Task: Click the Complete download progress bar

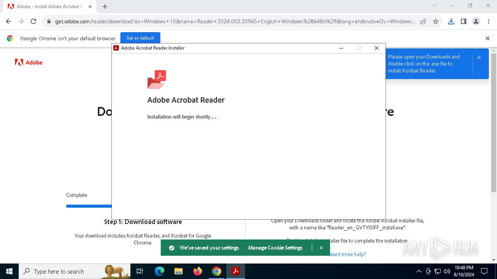Action: coord(89,206)
